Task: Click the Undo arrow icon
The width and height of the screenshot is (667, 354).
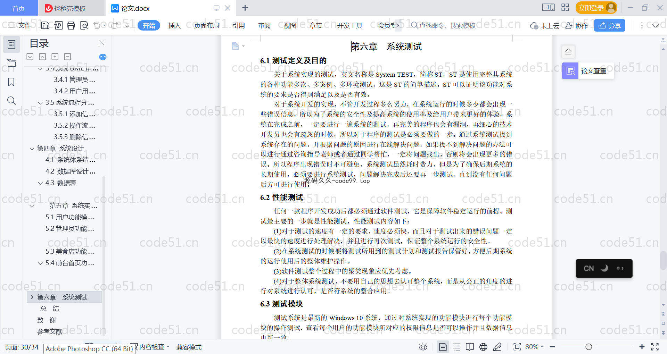Action: click(x=97, y=25)
